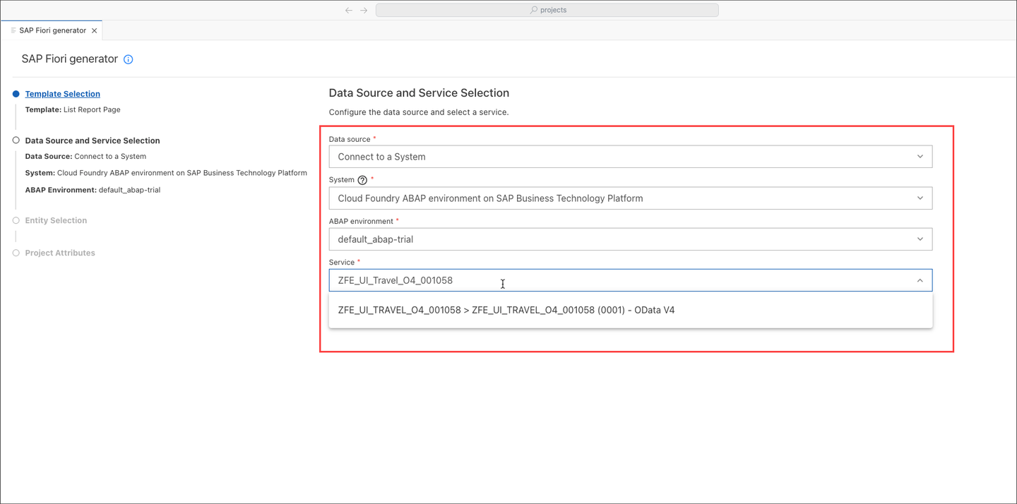Viewport: 1017px width, 504px height.
Task: Click the search magnifier icon in projects bar
Action: [x=534, y=10]
